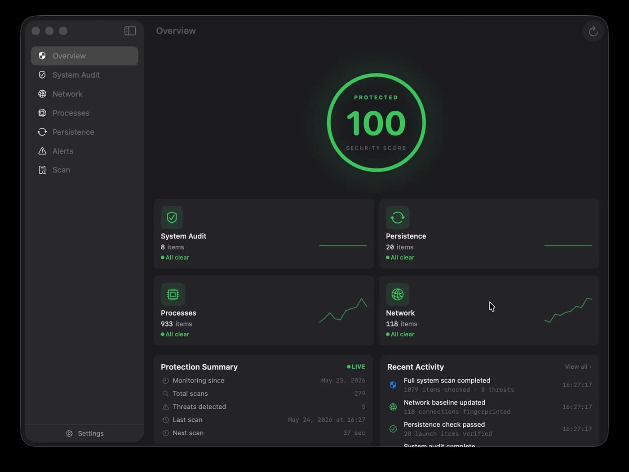Click the Persistence cycle icon in sidebar

42,132
